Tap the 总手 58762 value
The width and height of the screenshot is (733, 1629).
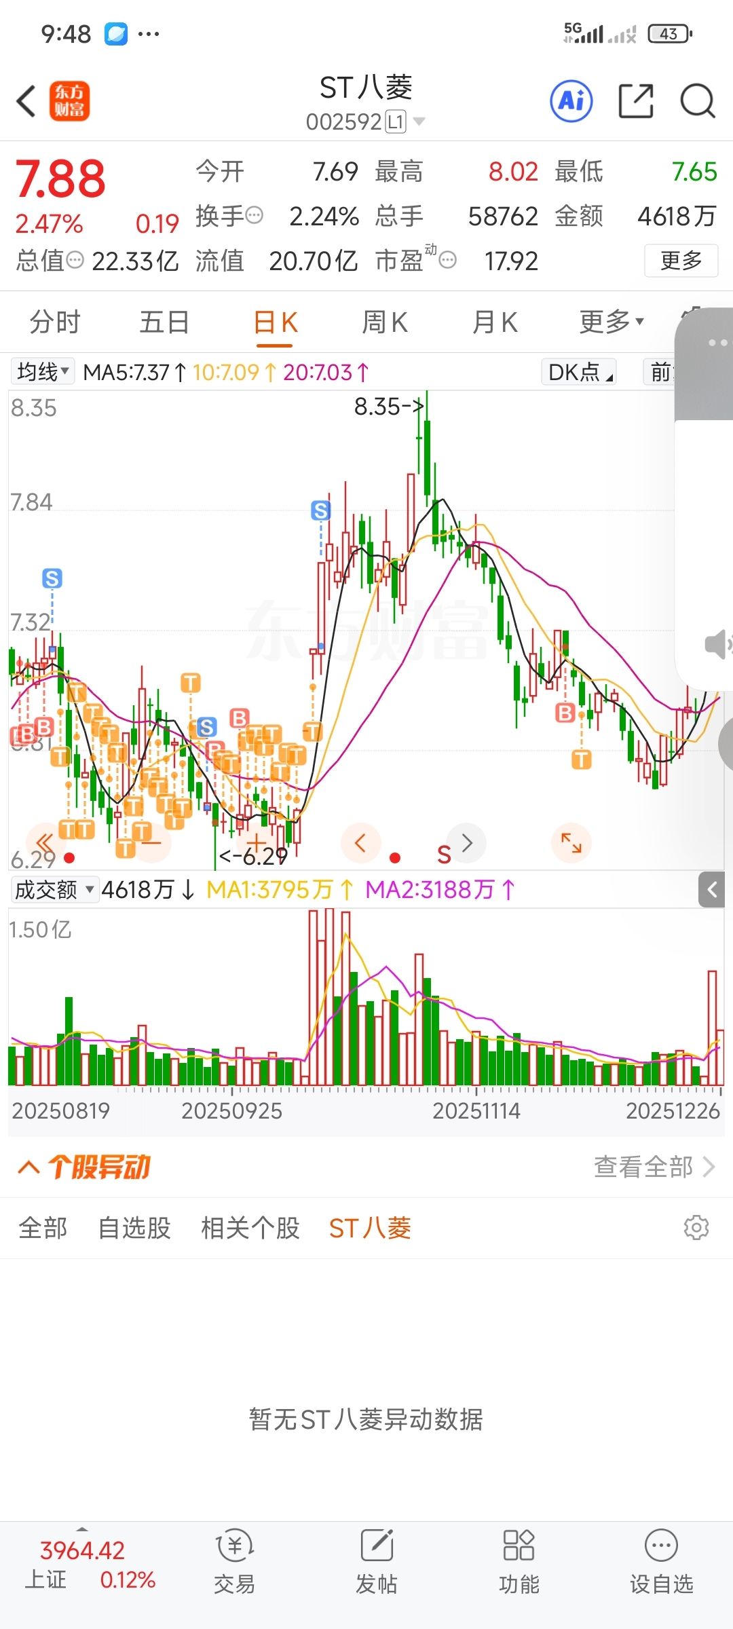503,216
